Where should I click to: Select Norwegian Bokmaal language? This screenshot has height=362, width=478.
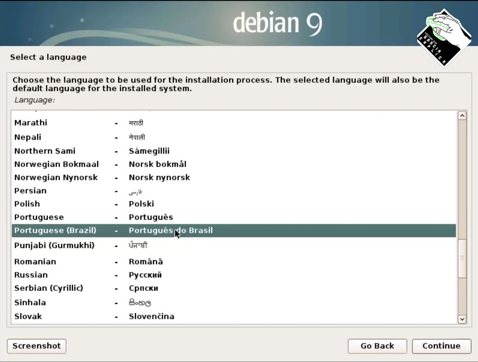pos(234,164)
